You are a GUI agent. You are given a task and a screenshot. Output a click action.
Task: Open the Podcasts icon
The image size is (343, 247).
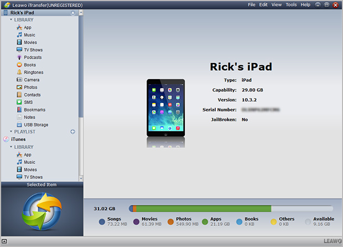19,58
